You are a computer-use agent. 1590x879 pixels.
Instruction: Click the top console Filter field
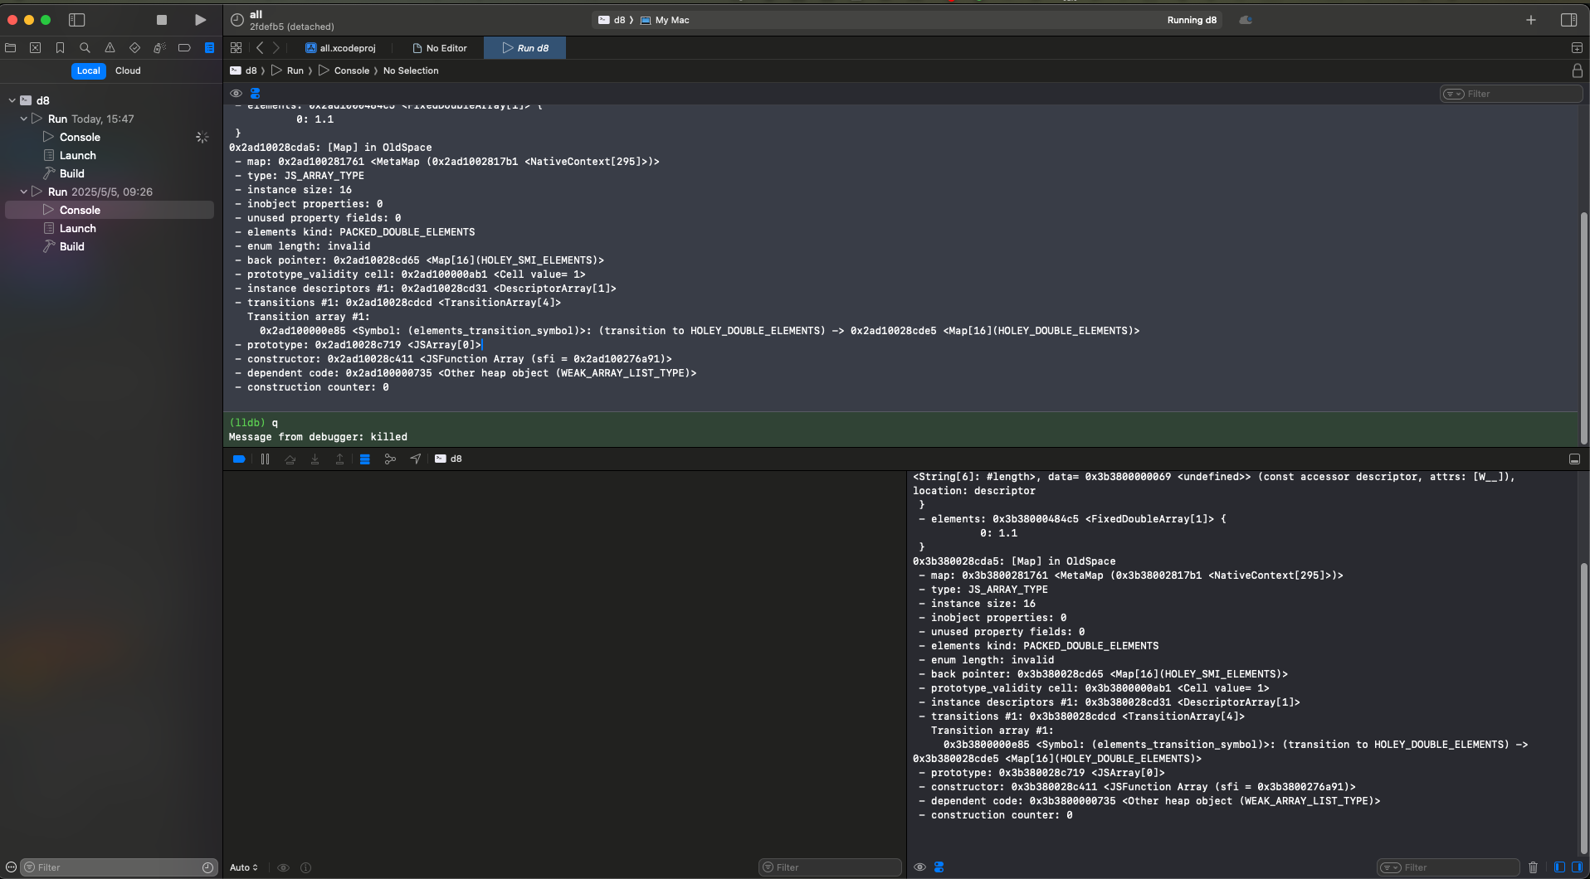(x=1510, y=94)
